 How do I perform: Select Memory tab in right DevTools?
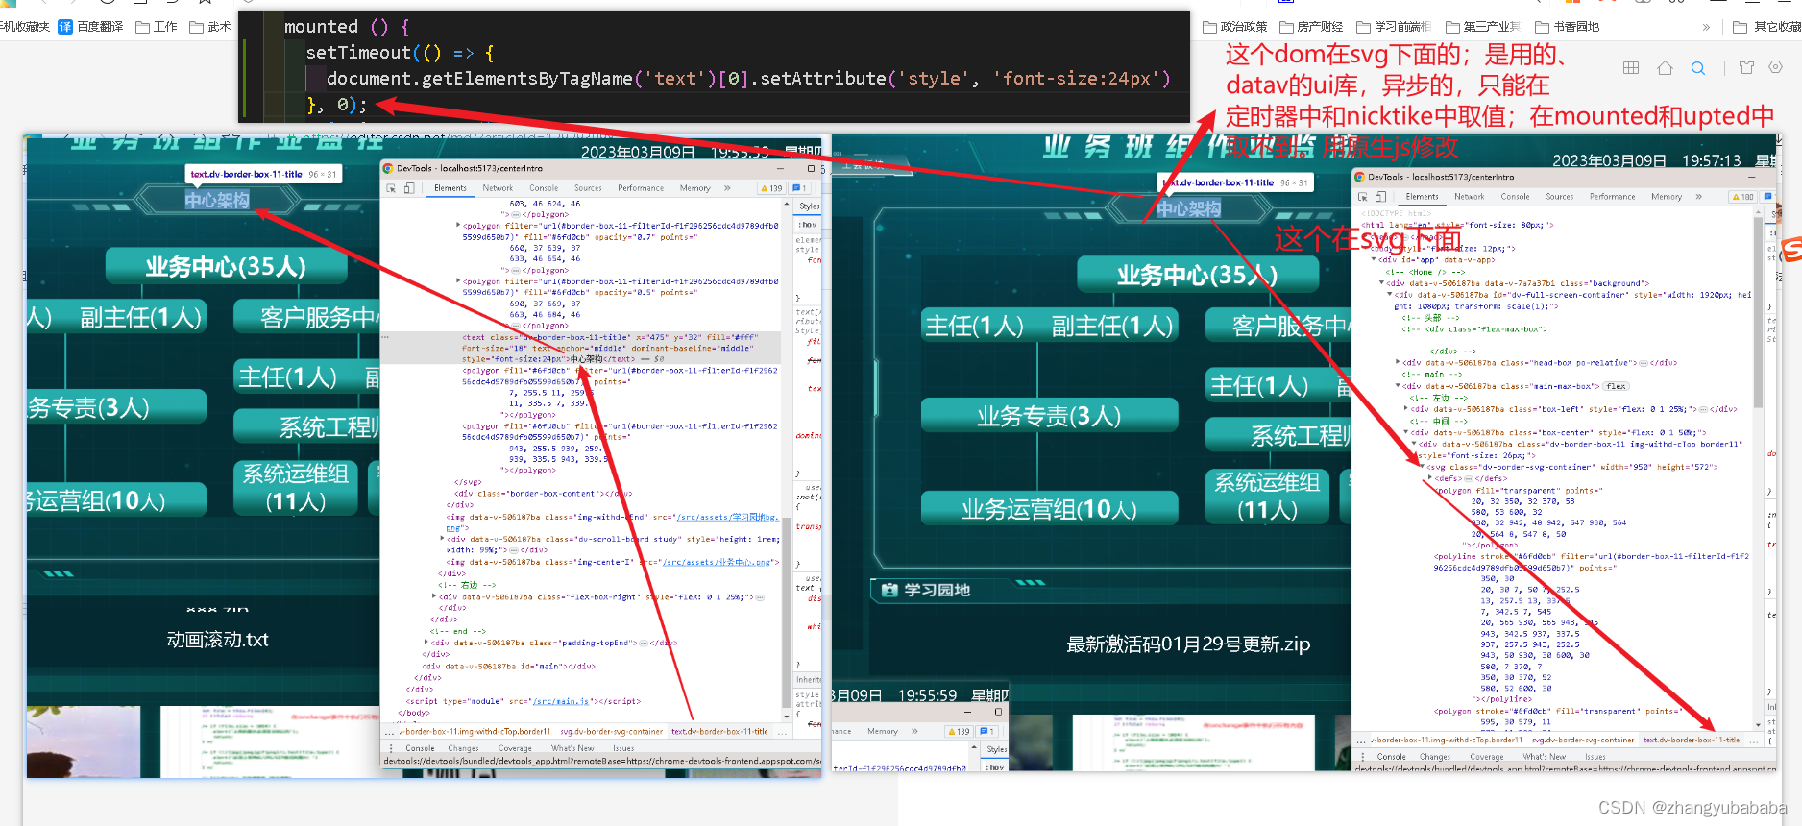[1667, 197]
